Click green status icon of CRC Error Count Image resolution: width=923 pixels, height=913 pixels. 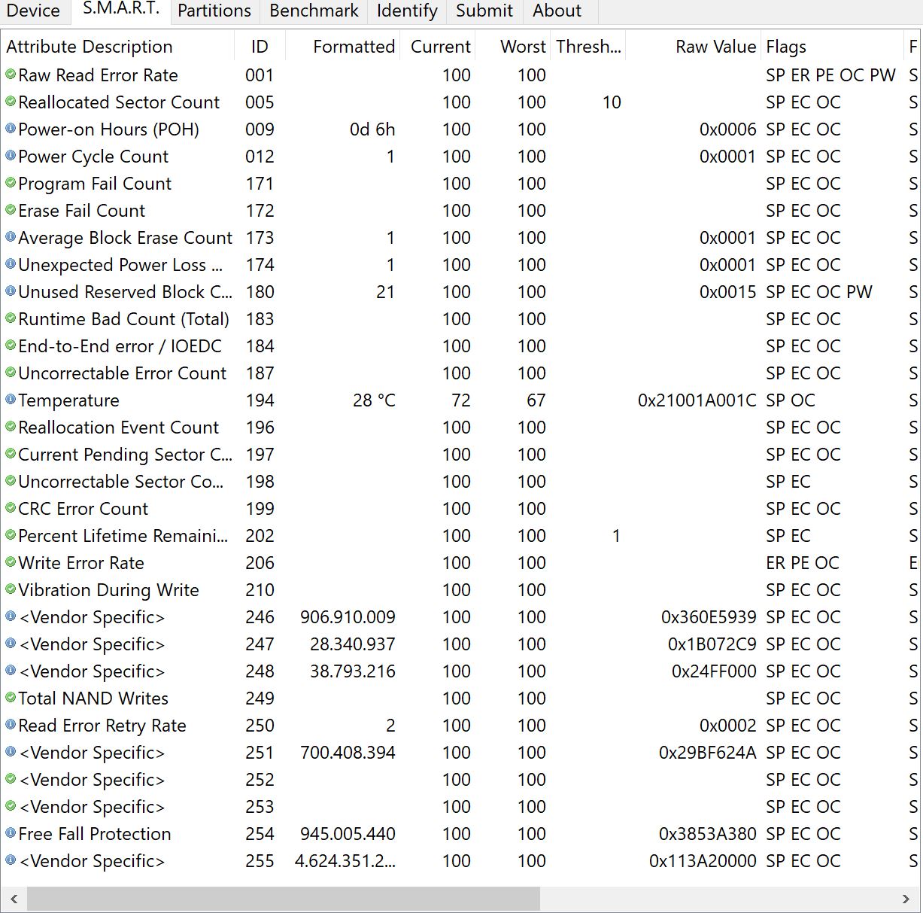11,508
